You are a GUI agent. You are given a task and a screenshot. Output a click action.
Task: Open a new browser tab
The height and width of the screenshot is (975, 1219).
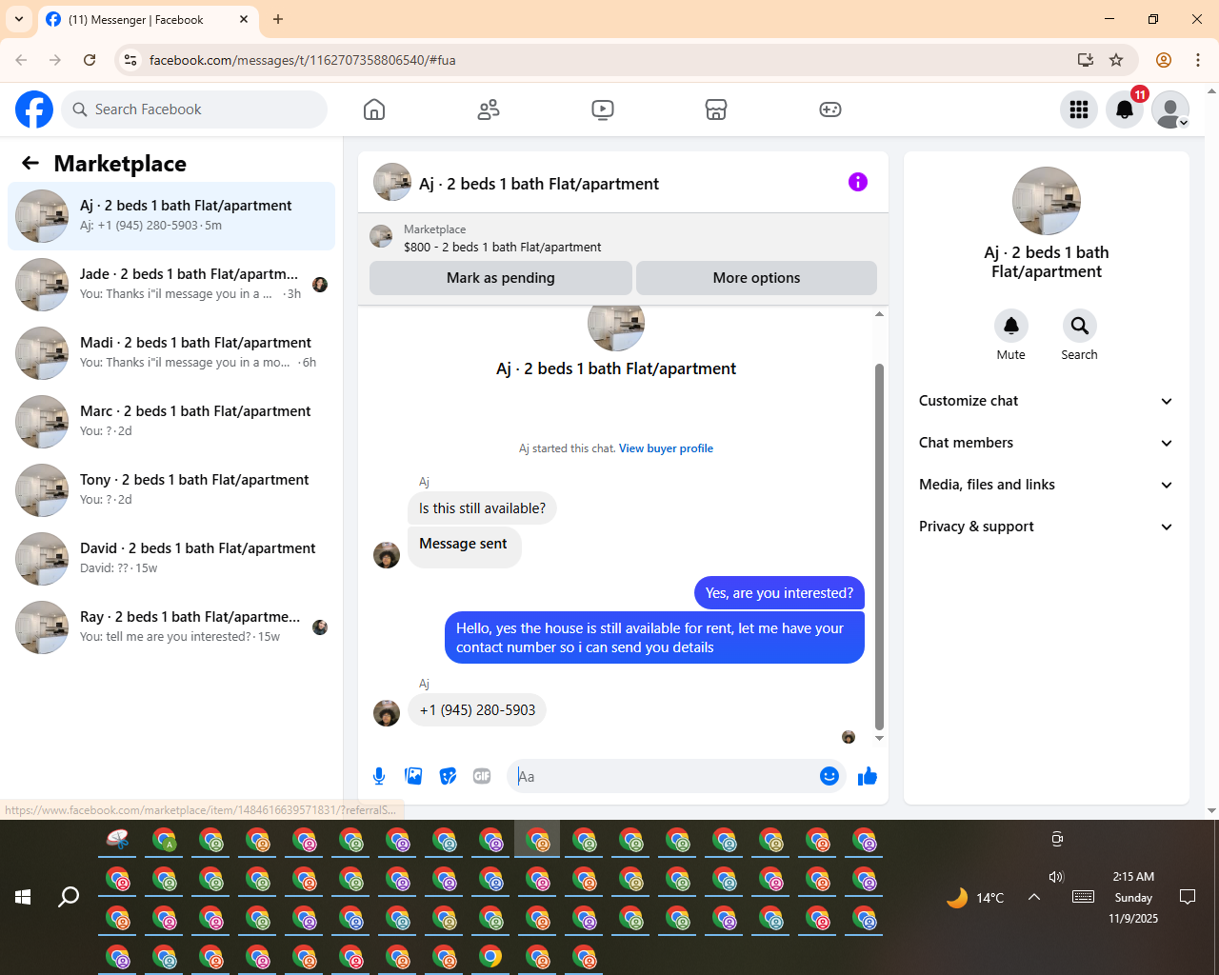pos(278,19)
